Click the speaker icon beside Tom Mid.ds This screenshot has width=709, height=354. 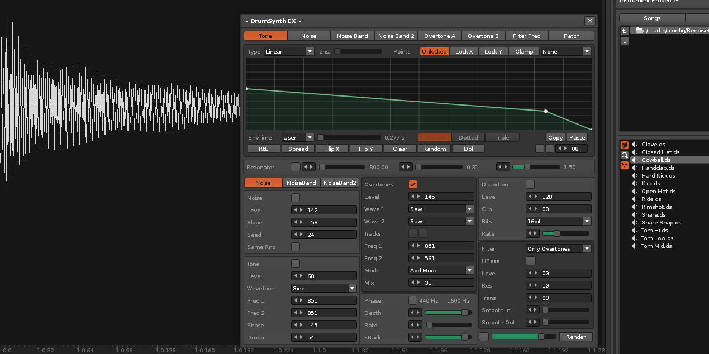click(x=635, y=246)
